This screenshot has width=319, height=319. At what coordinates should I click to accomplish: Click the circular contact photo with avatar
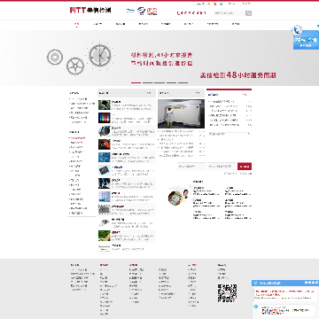178,197
